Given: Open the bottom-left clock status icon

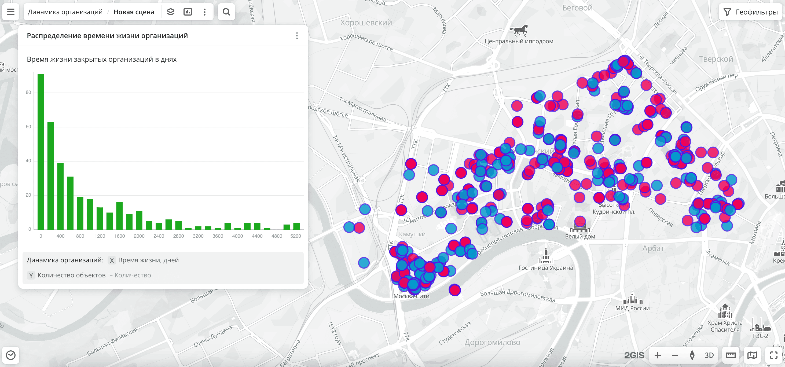Looking at the screenshot, I should pyautogui.click(x=11, y=355).
